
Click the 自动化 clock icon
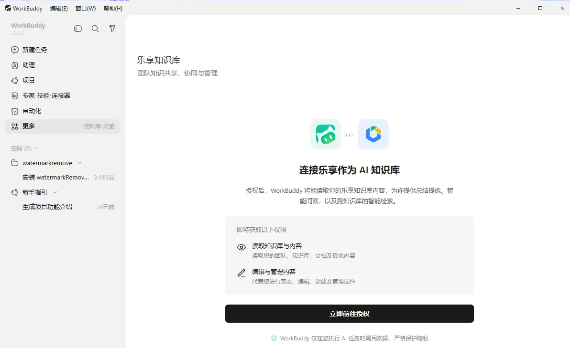[14, 111]
